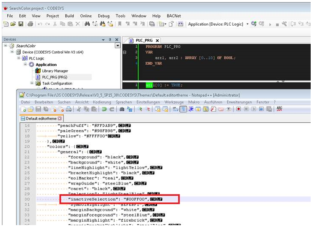Open the Online menu in CODESYS

pyautogui.click(x=86, y=16)
